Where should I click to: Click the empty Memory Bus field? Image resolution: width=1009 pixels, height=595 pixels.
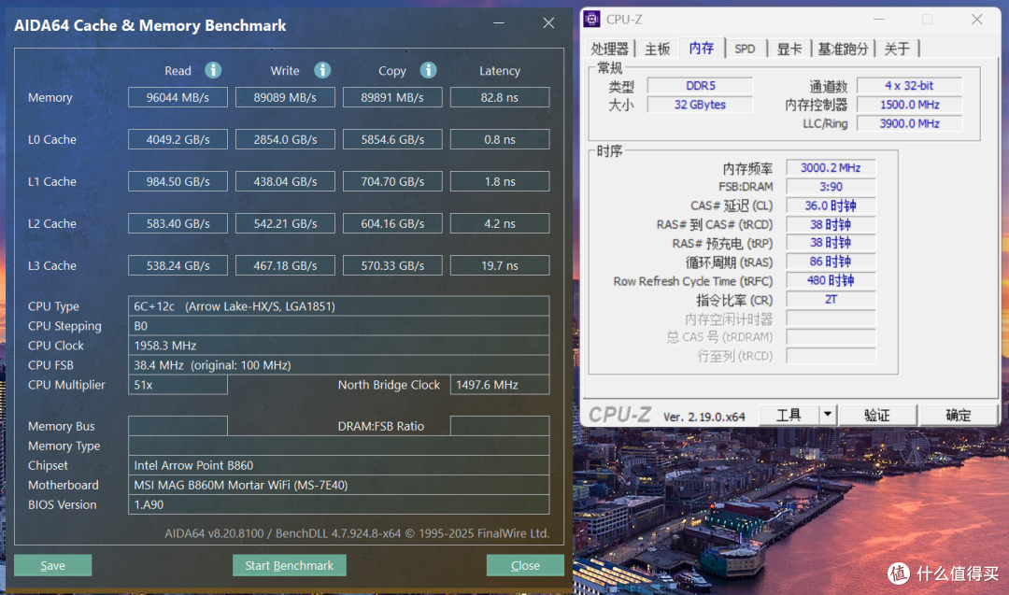tap(178, 426)
